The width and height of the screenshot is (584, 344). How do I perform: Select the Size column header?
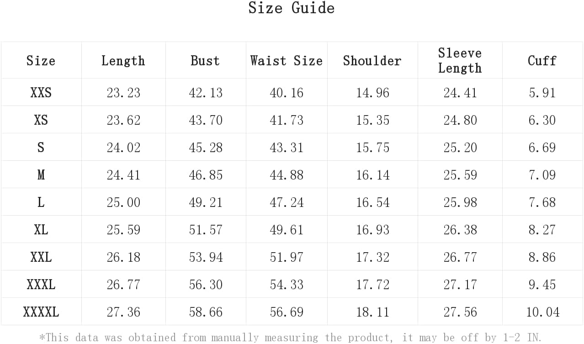click(41, 61)
